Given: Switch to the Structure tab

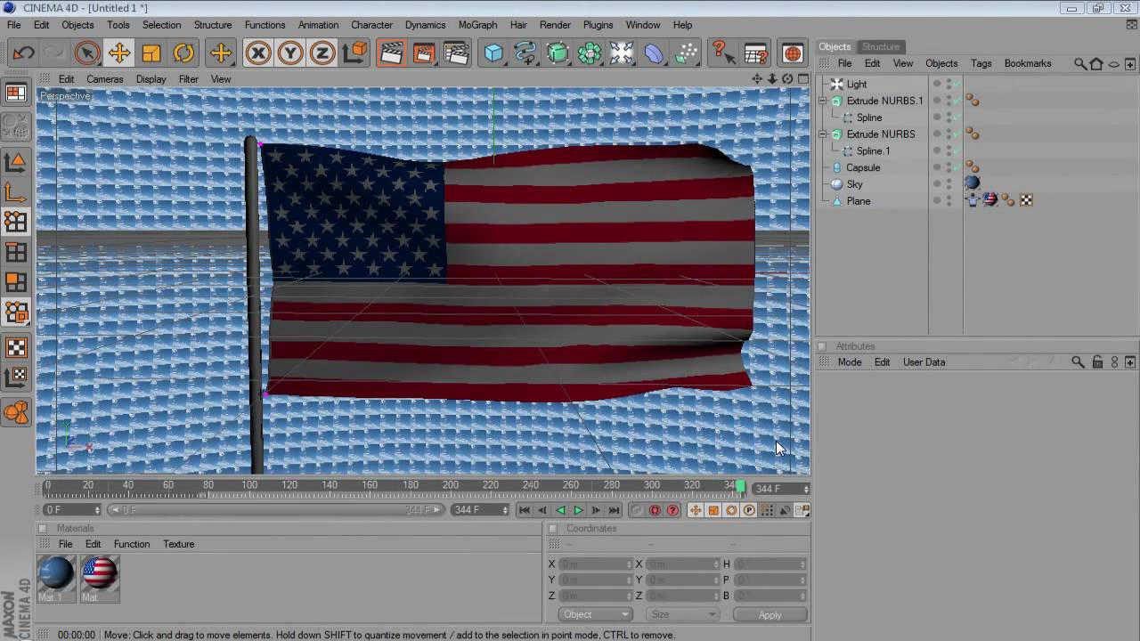Looking at the screenshot, I should coord(881,46).
